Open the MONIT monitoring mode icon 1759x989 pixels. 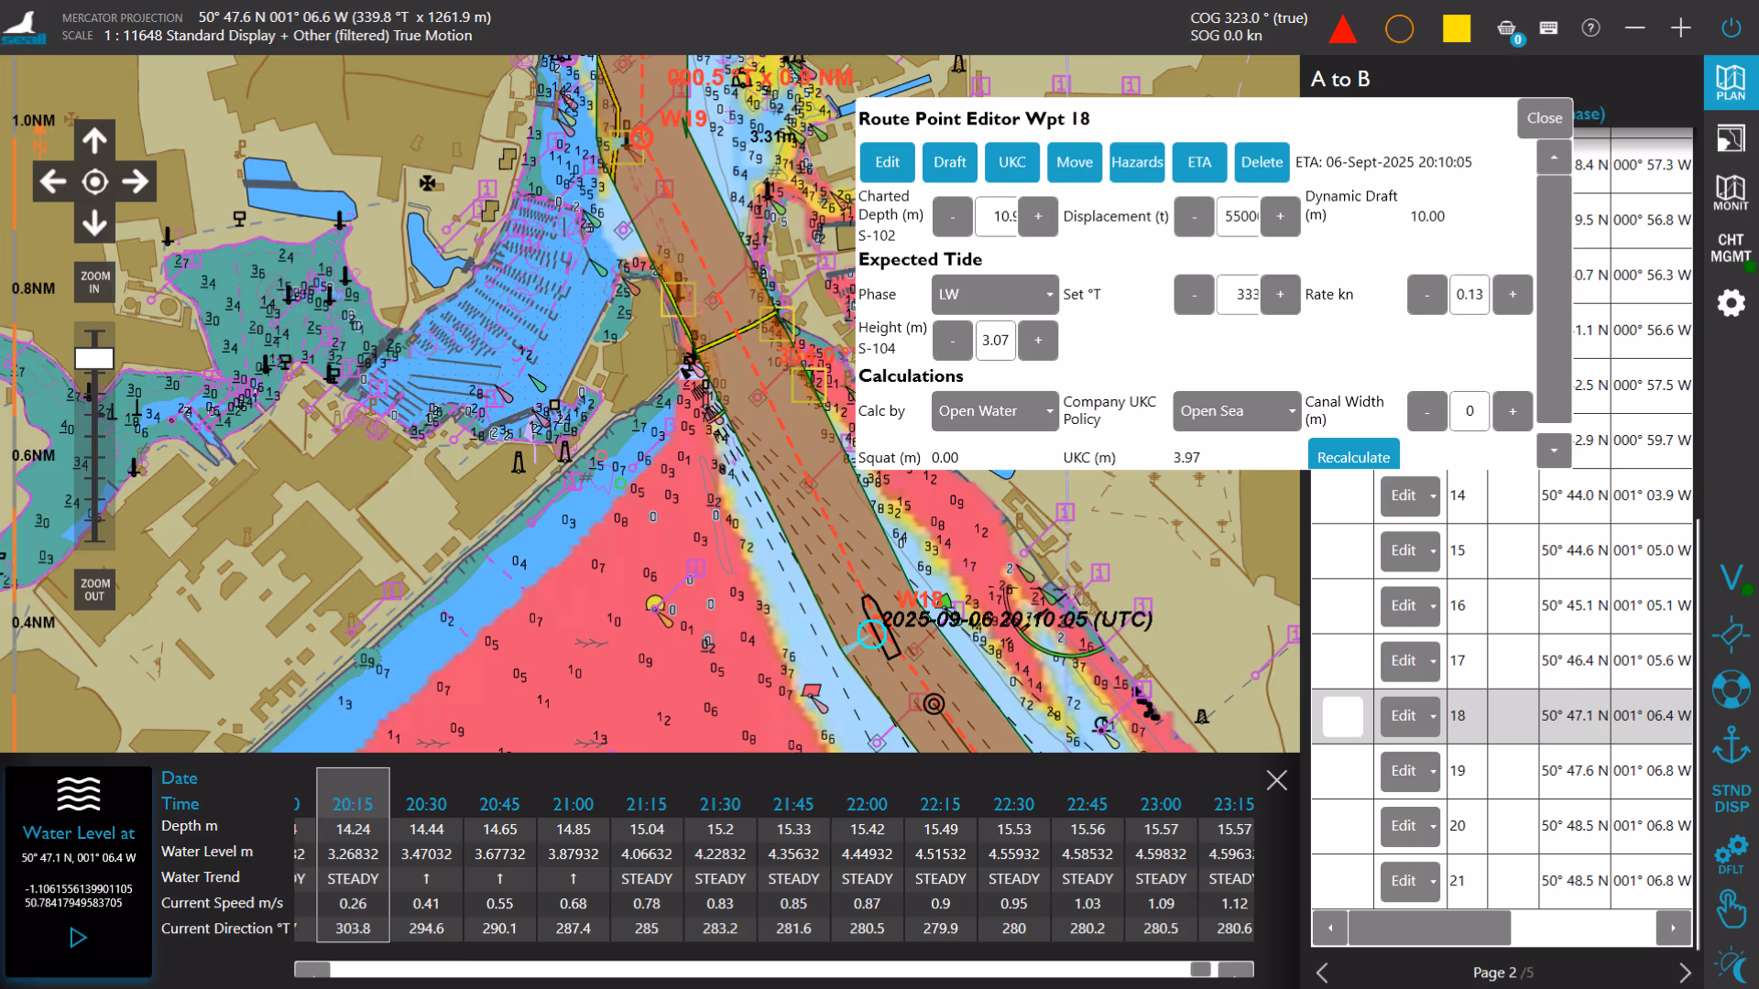pyautogui.click(x=1730, y=192)
